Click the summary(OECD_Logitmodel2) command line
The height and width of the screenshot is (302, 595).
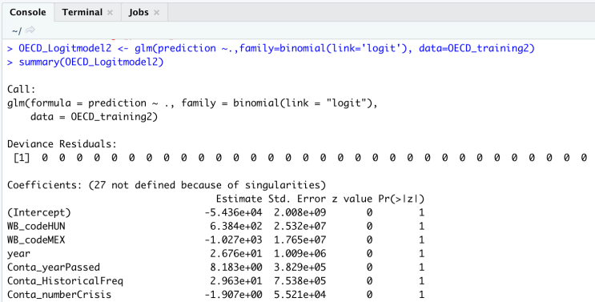pos(86,62)
